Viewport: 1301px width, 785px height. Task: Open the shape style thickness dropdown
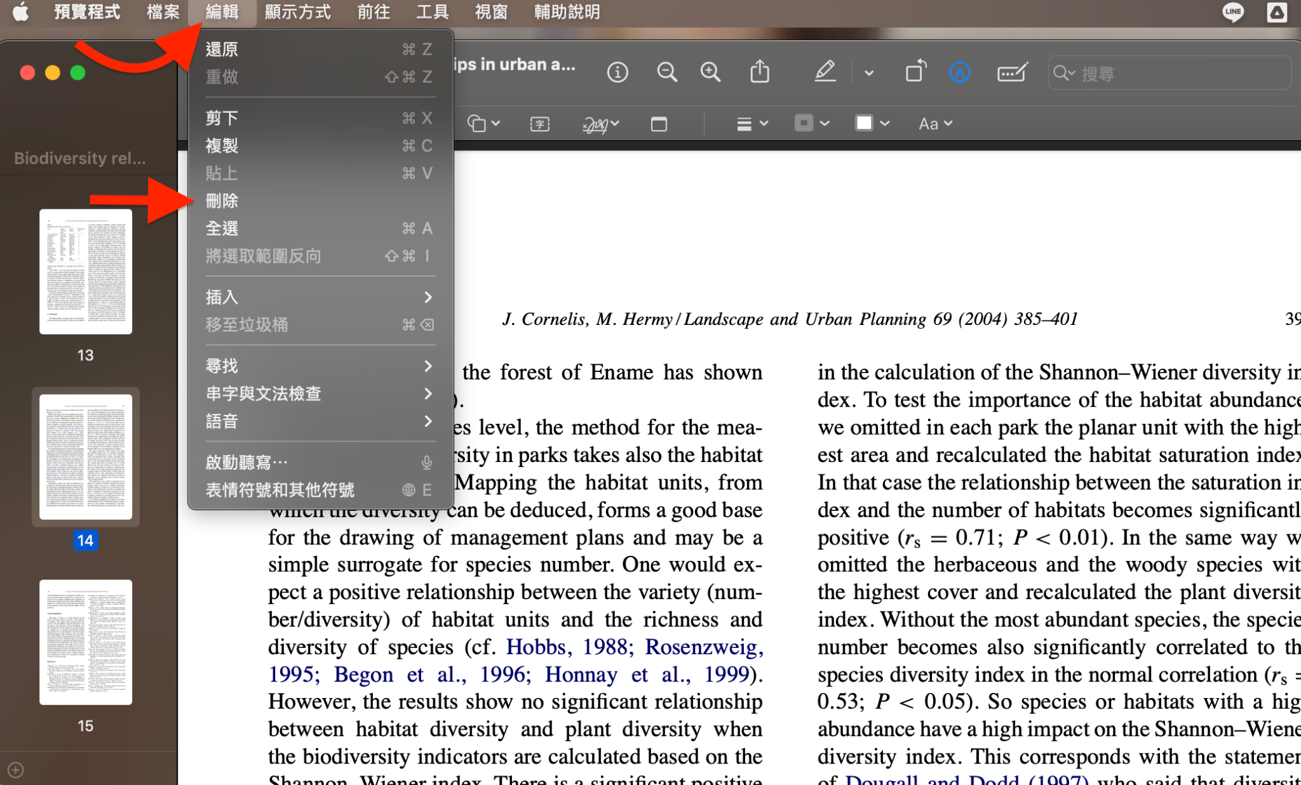click(752, 123)
